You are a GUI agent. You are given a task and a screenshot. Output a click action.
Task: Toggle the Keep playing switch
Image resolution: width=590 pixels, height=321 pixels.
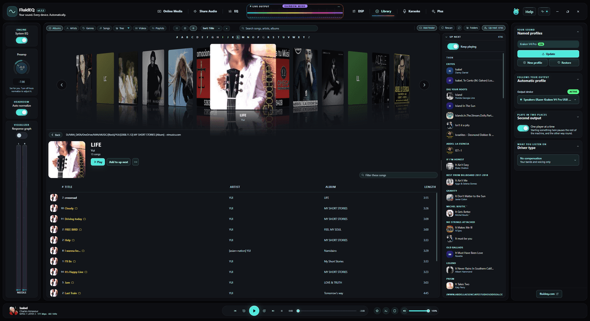click(x=453, y=47)
